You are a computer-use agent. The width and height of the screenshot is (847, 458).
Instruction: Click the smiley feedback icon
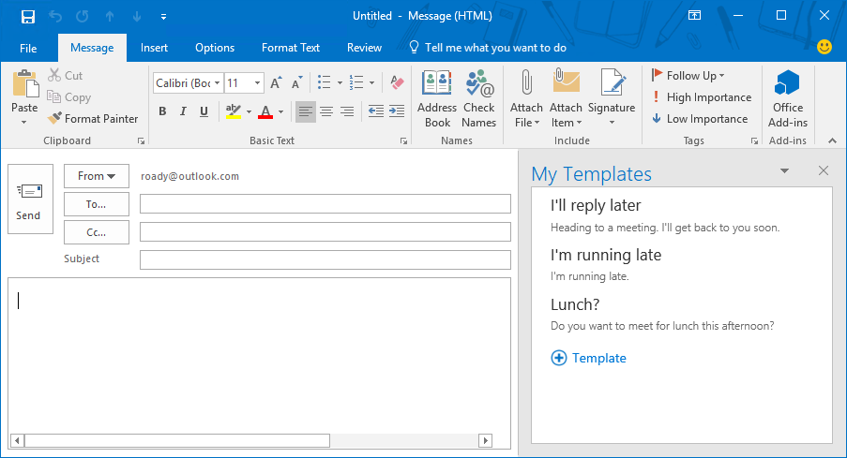pos(824,47)
